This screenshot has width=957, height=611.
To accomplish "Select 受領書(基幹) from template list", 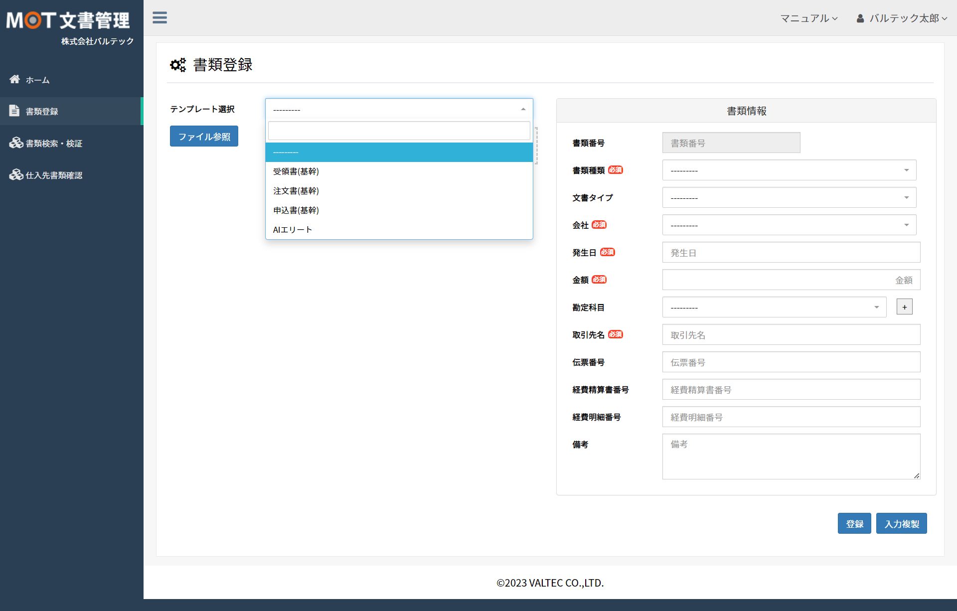I will tap(296, 171).
